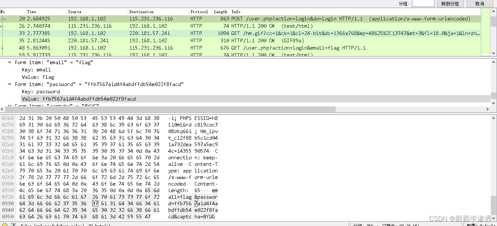Image resolution: width=497 pixels, height=226 pixels.
Task: Click ASCII text "ail=flag" in hex pane
Action: [x=180, y=197]
